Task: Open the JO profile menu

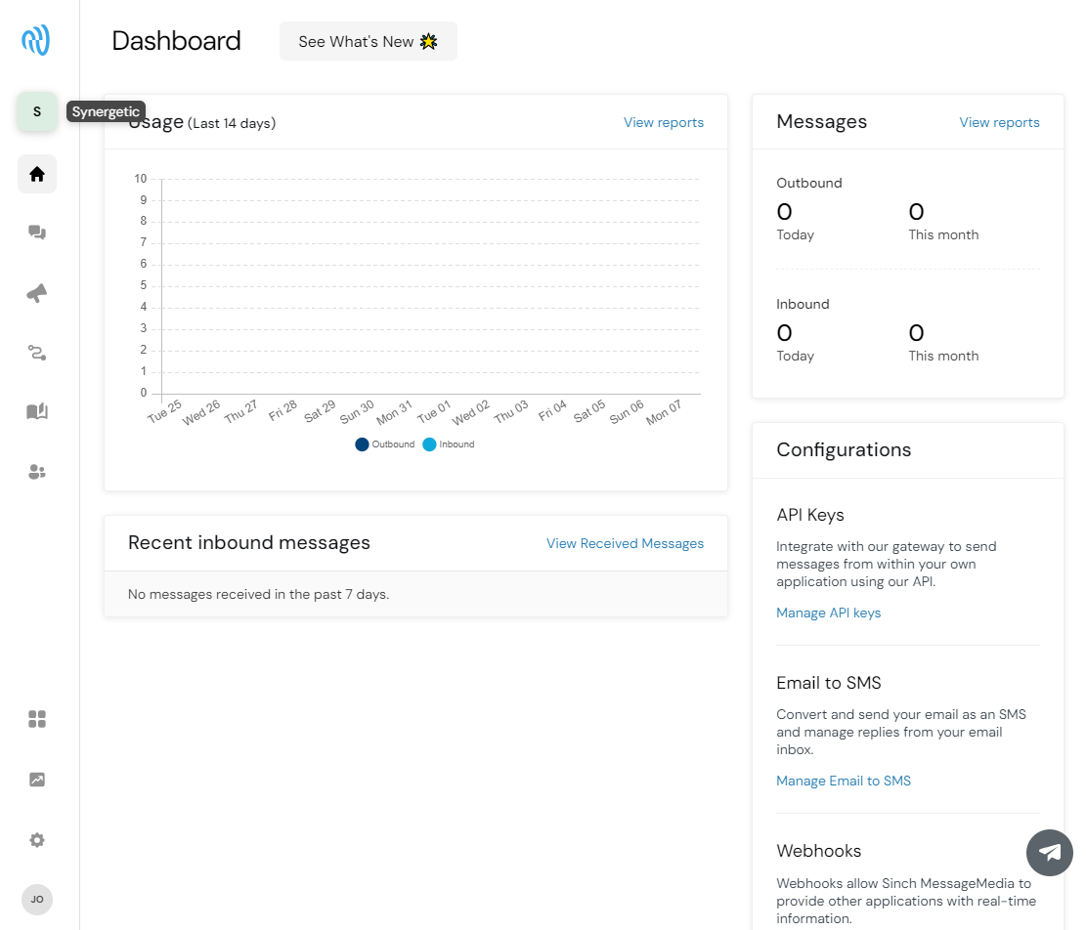Action: [x=36, y=899]
